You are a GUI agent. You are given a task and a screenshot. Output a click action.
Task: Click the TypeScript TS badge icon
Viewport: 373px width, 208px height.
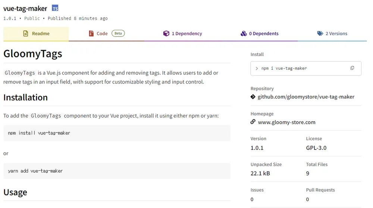point(55,8)
